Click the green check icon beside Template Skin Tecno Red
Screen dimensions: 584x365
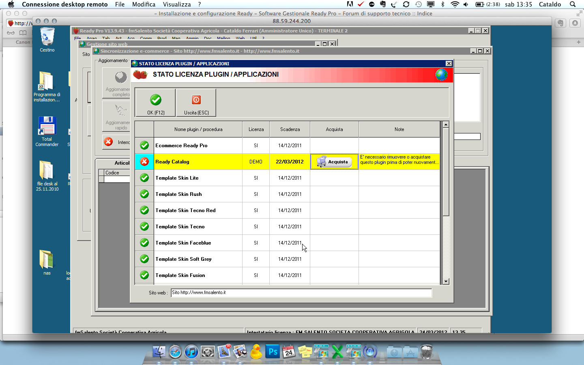coord(144,210)
